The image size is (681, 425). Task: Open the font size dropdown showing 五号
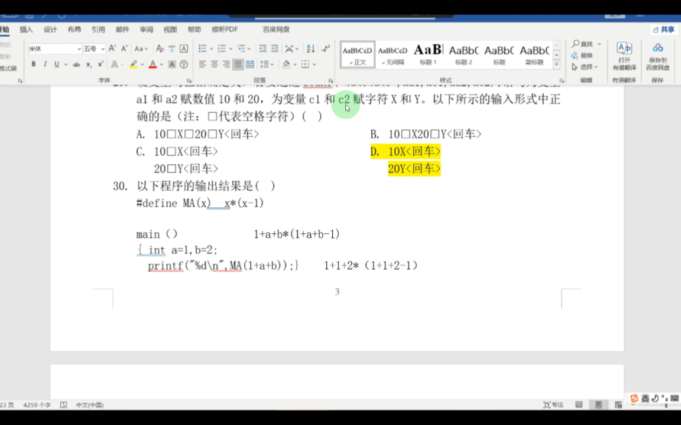(93, 48)
